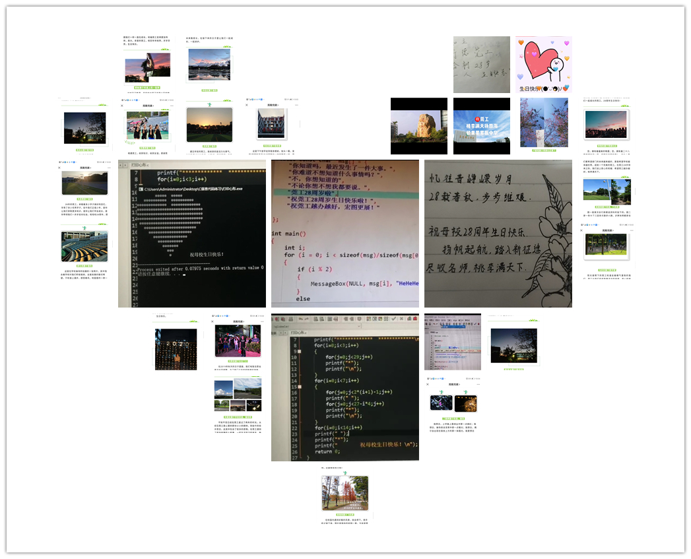Collapse code block at line 9 fold marker
This screenshot has width=691, height=559.
coord(298,352)
